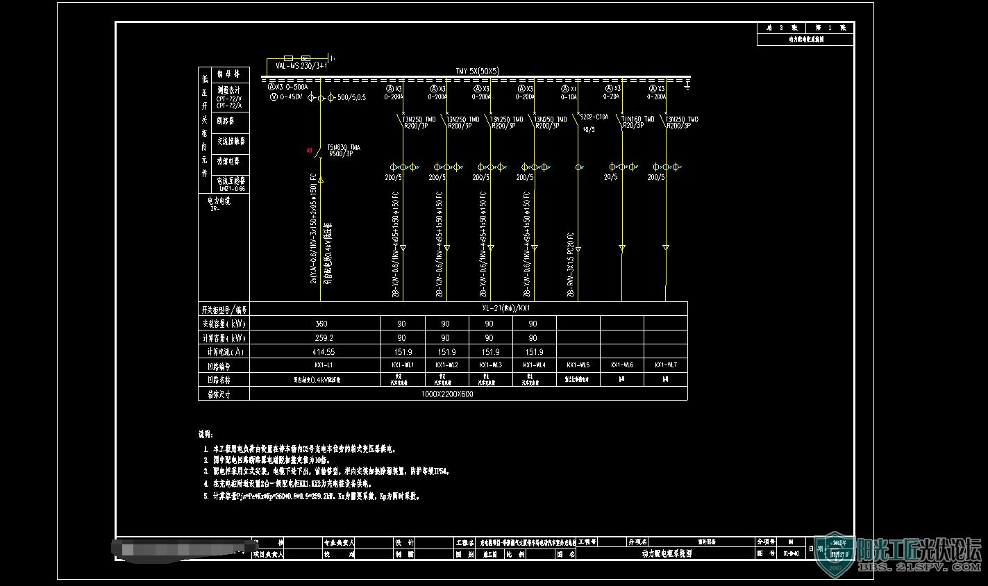Click the 1000X2200X600 cabinet size value
The image size is (988, 586).
coord(447,394)
